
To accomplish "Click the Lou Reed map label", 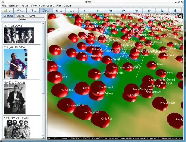I will click(136, 95).
